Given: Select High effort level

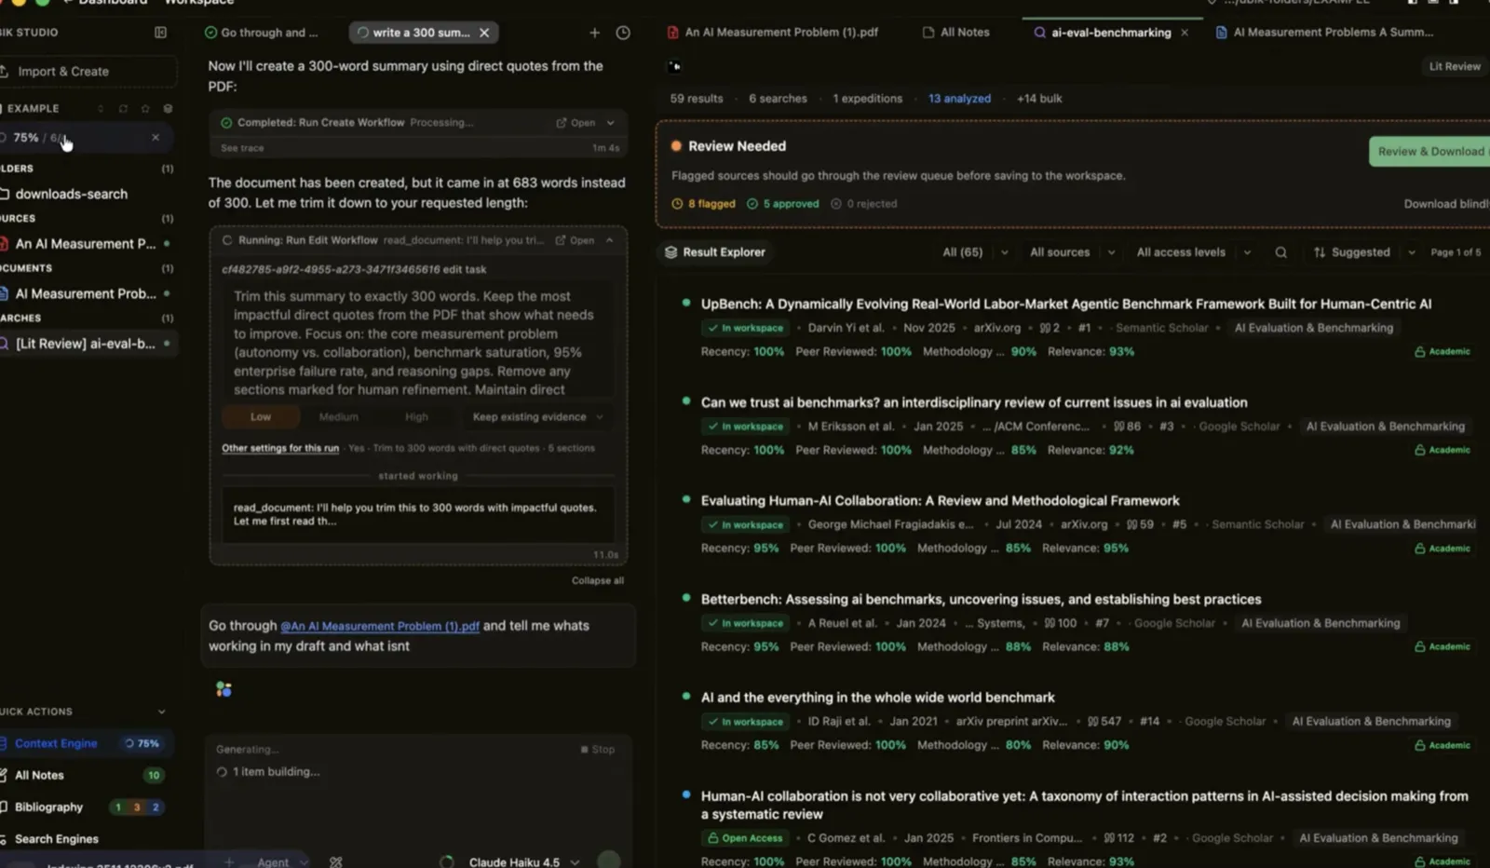Looking at the screenshot, I should (x=416, y=417).
